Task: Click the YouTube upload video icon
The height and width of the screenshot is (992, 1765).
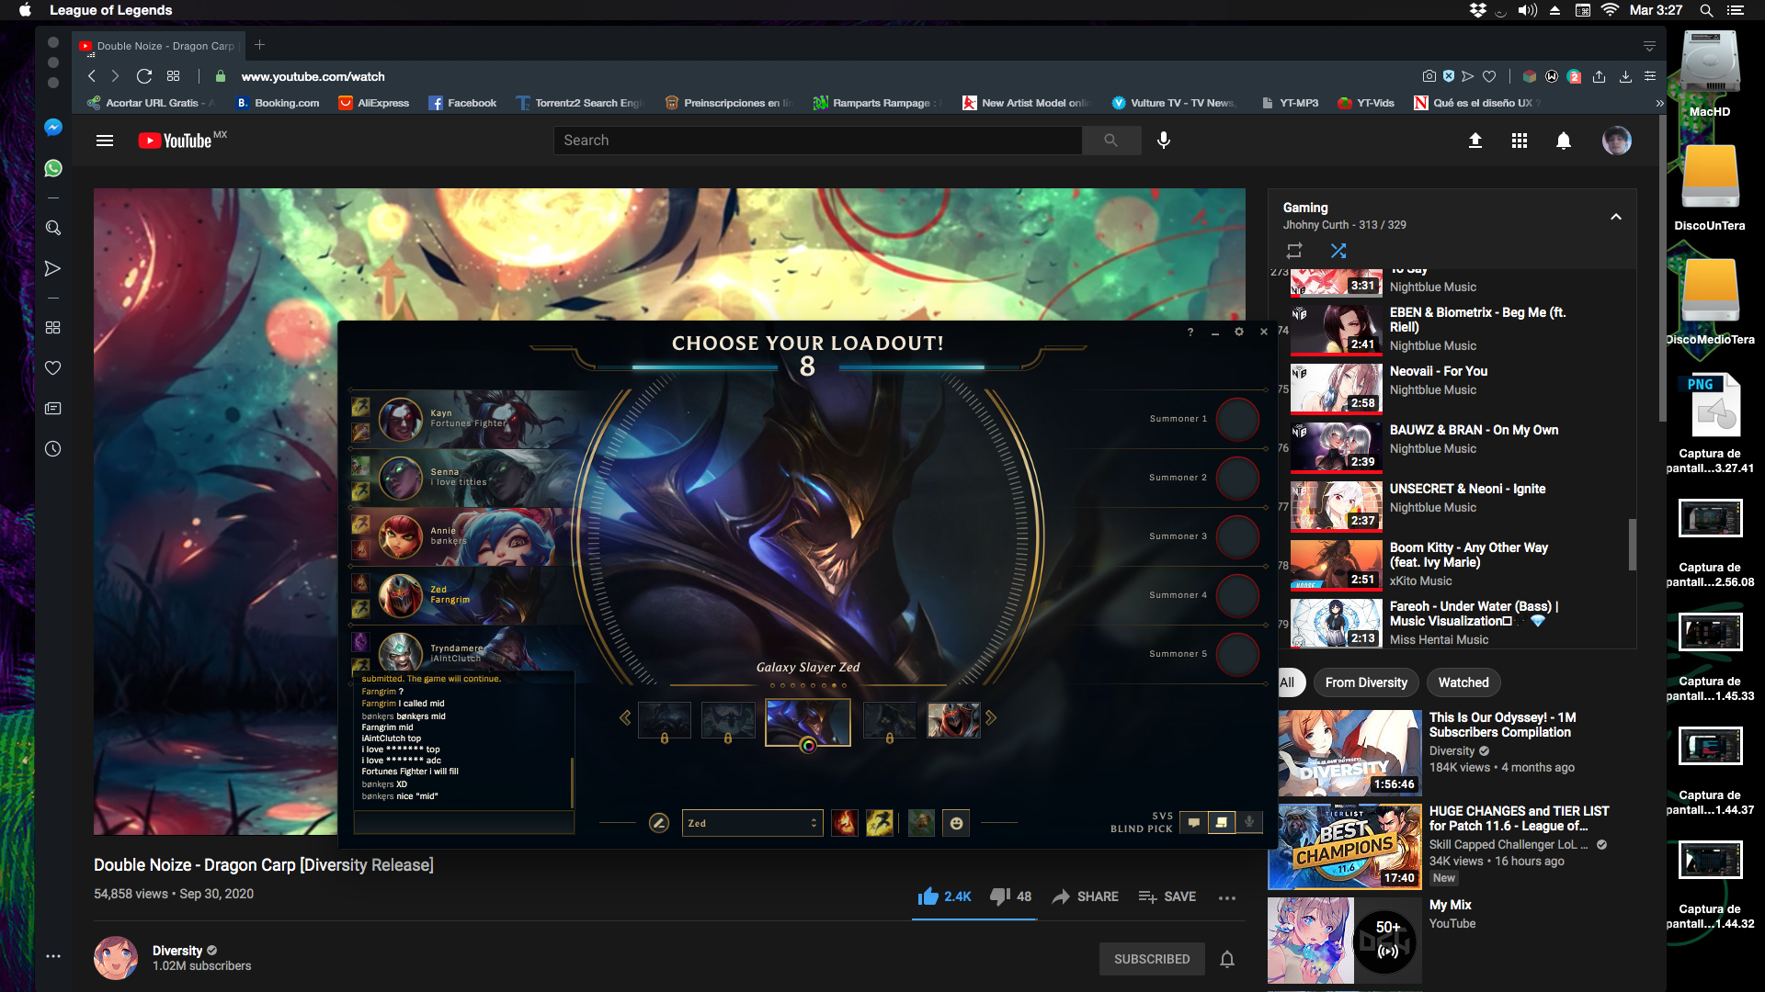Action: pyautogui.click(x=1475, y=141)
